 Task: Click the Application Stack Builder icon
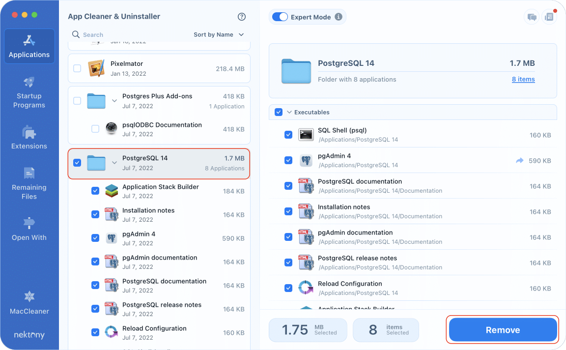(x=112, y=191)
